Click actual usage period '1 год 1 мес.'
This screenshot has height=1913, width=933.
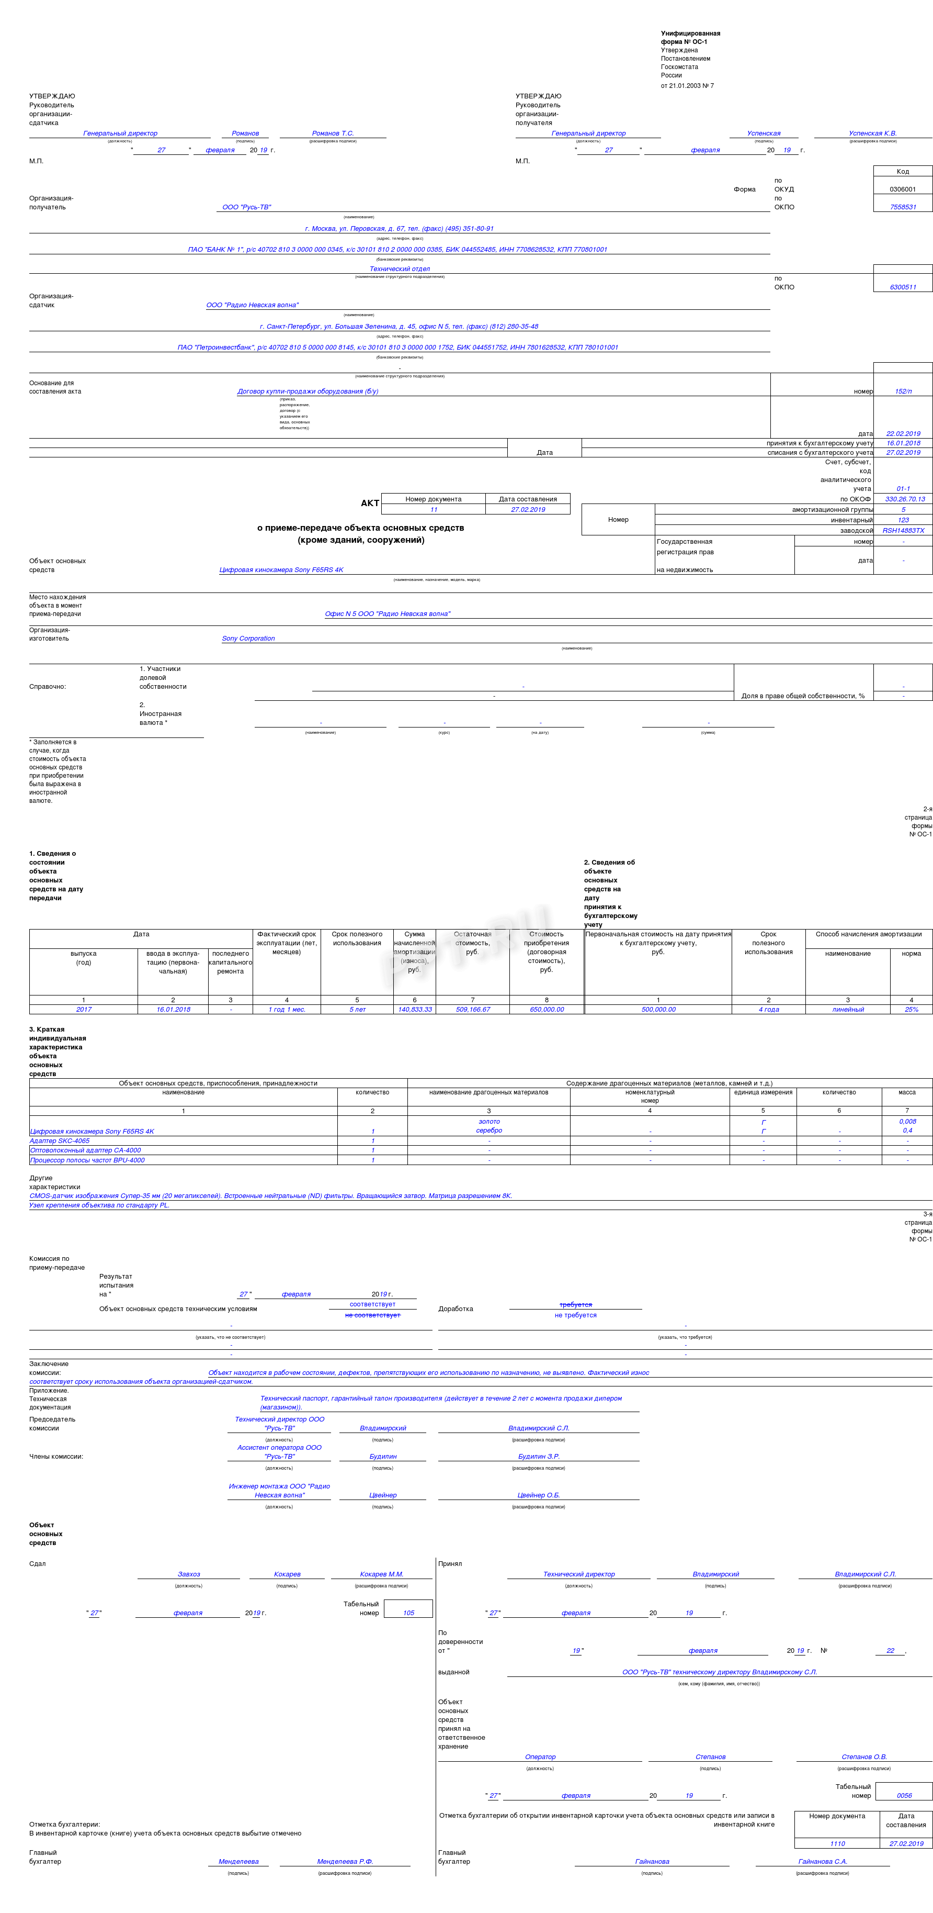click(x=287, y=1009)
